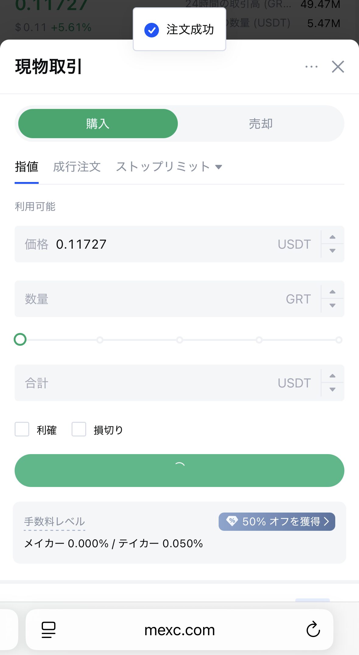Switch to the 成行注文 tab
359x655 pixels.
[77, 167]
